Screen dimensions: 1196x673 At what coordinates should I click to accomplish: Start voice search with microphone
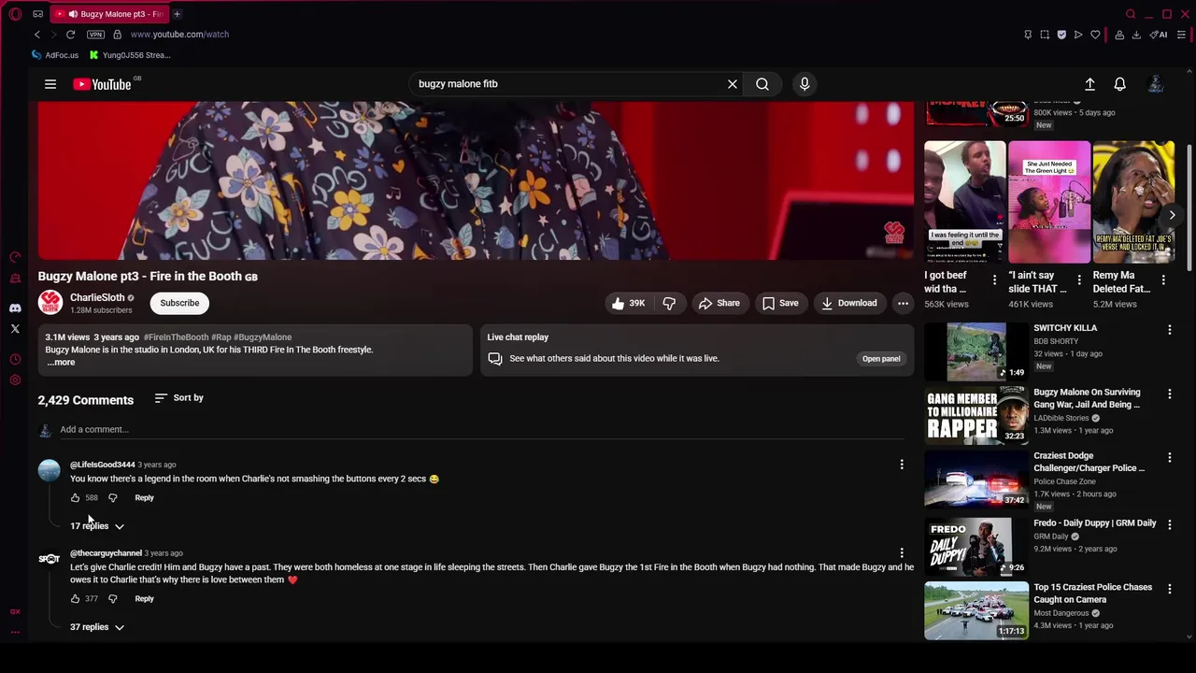point(804,84)
